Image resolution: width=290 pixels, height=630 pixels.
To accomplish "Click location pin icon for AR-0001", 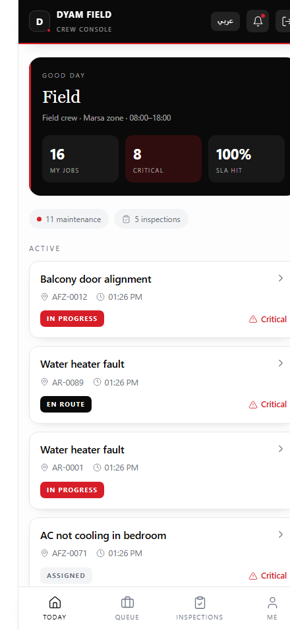I will pos(45,467).
